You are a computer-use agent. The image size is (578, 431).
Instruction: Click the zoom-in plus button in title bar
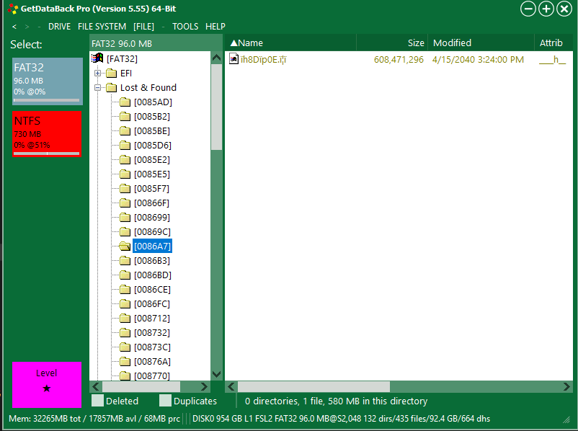546,9
